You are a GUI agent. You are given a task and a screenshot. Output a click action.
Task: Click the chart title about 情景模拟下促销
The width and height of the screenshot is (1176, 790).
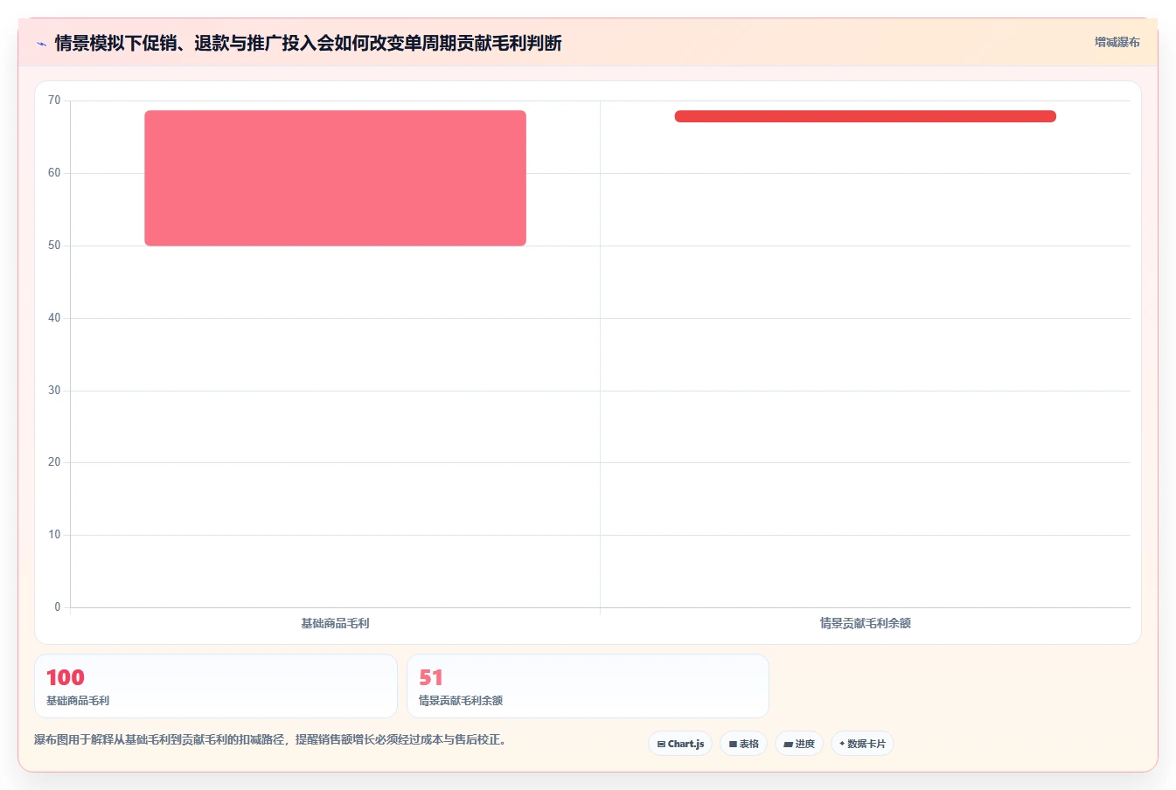(x=308, y=43)
